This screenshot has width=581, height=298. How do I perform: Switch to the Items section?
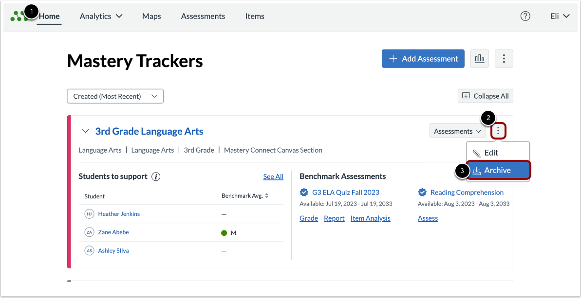(254, 16)
